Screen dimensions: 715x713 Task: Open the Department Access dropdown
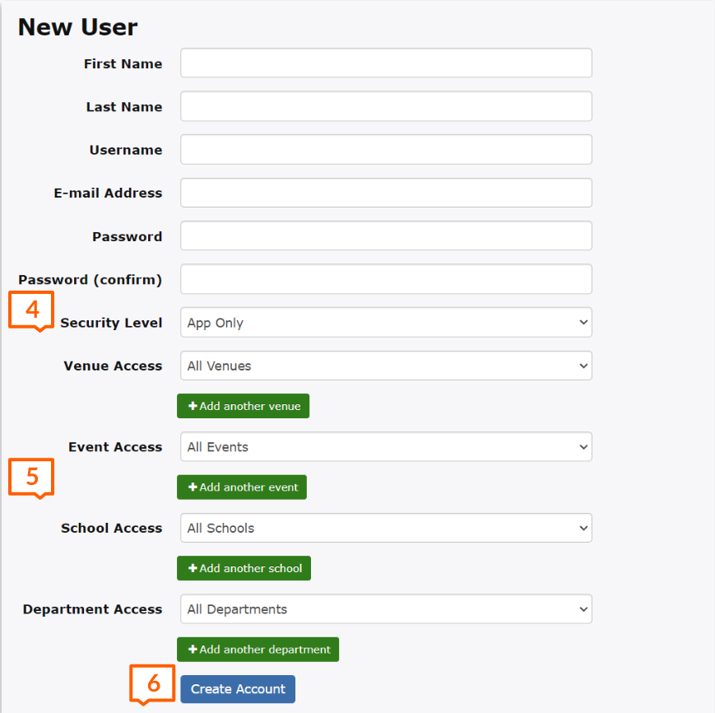386,609
